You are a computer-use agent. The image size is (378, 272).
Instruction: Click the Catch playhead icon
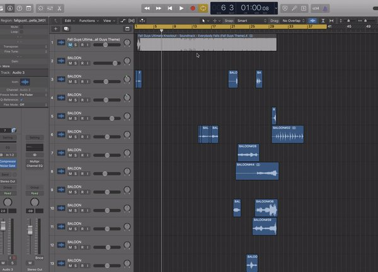[x=142, y=21]
